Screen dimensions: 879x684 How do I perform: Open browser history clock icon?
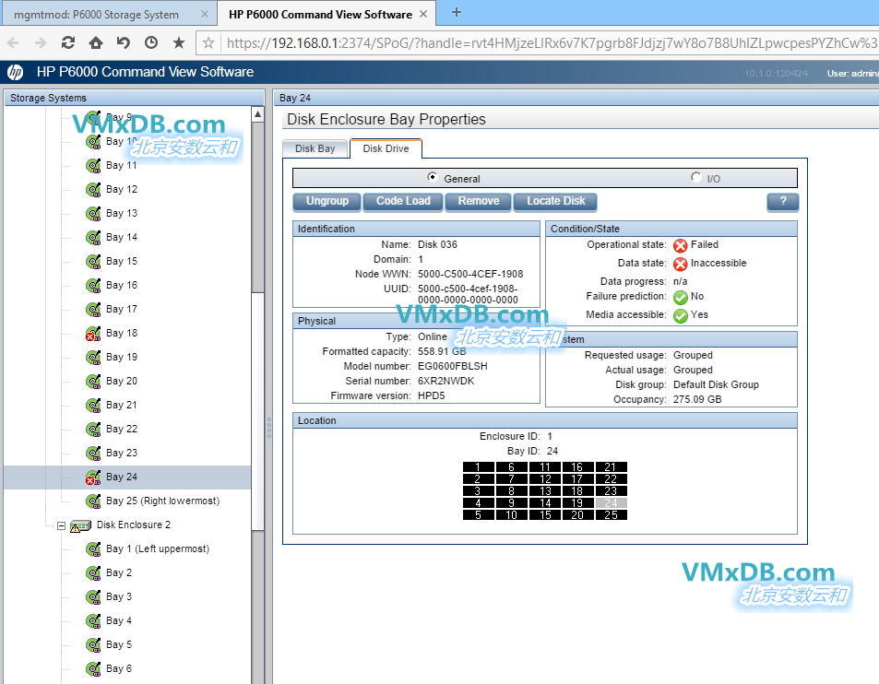click(x=150, y=42)
